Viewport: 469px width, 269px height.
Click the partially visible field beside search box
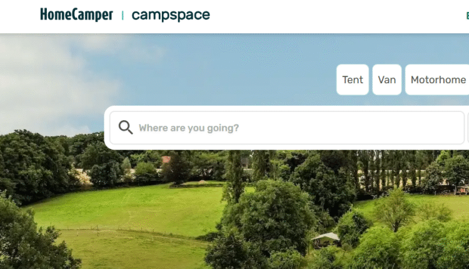(x=468, y=128)
